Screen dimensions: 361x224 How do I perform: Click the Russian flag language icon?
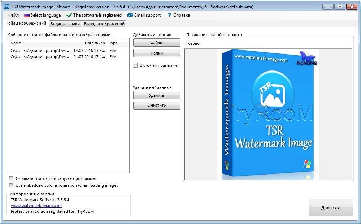click(x=27, y=16)
